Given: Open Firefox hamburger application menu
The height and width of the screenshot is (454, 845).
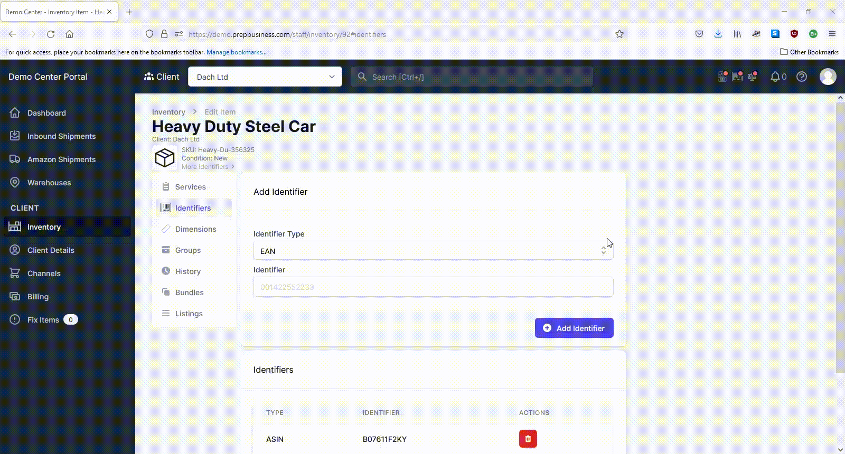Looking at the screenshot, I should (832, 34).
